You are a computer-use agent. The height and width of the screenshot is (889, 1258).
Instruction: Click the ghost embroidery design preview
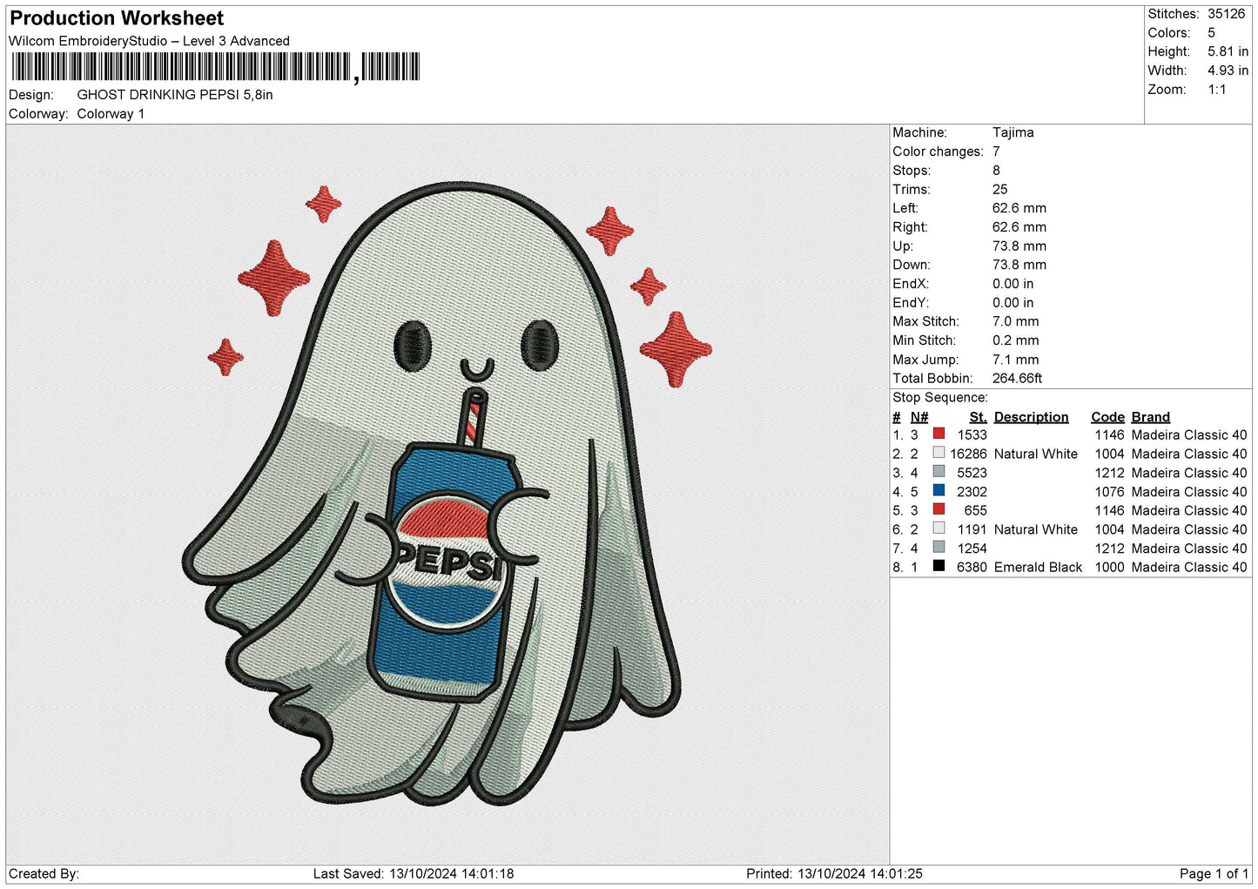(447, 494)
